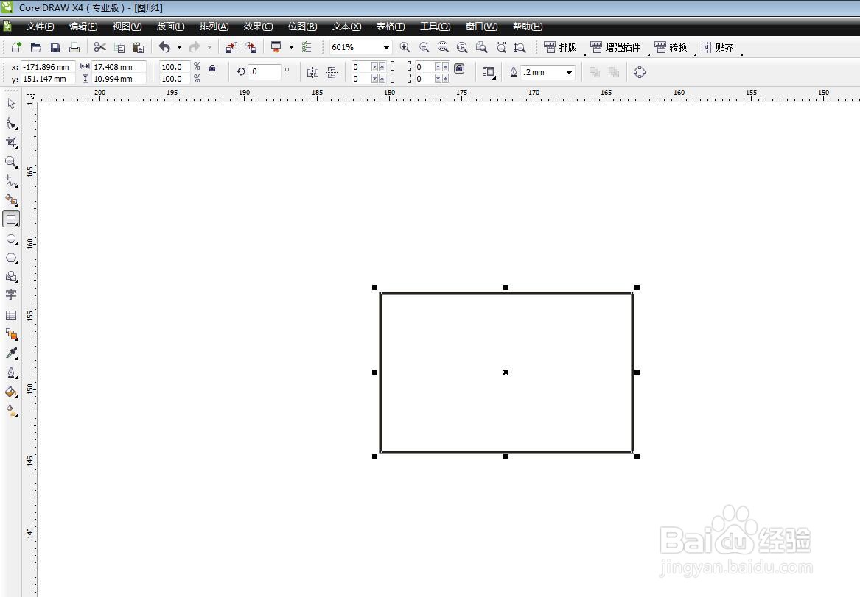
Task: Click the Zoom Out magnifier
Action: point(424,48)
